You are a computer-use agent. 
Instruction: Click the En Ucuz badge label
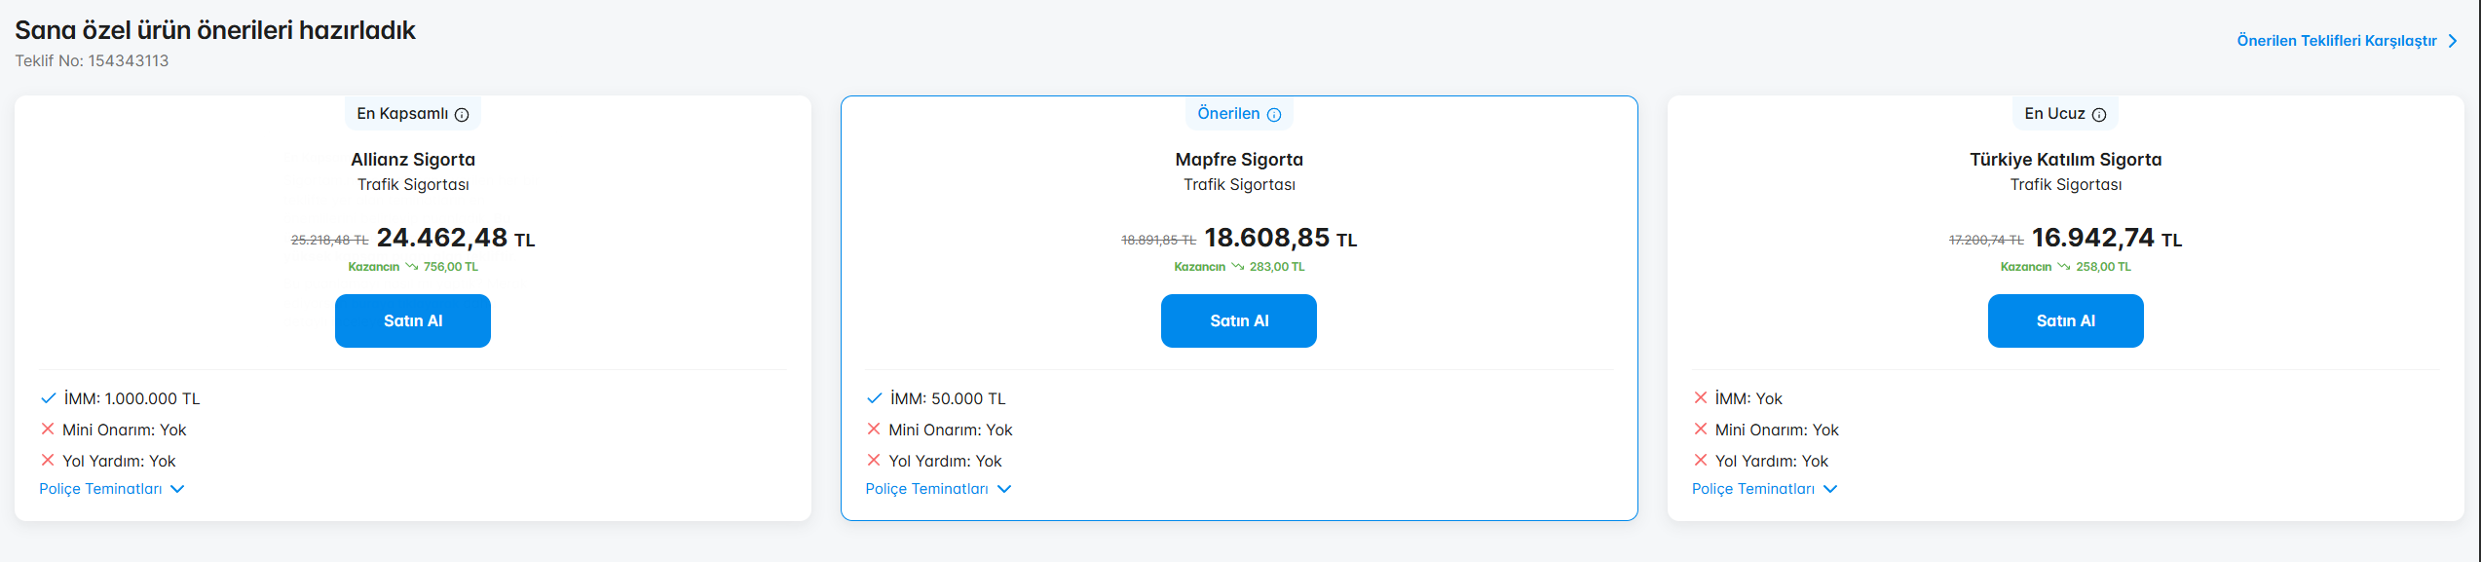click(2054, 114)
